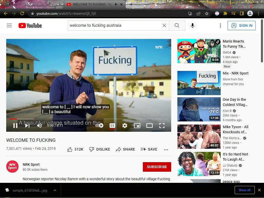Click the install/download page icon in address bar

coord(190,13)
